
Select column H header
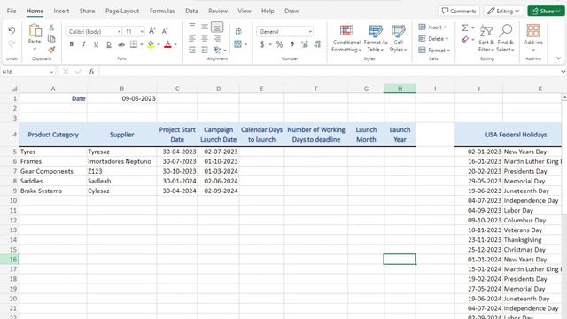[400, 89]
